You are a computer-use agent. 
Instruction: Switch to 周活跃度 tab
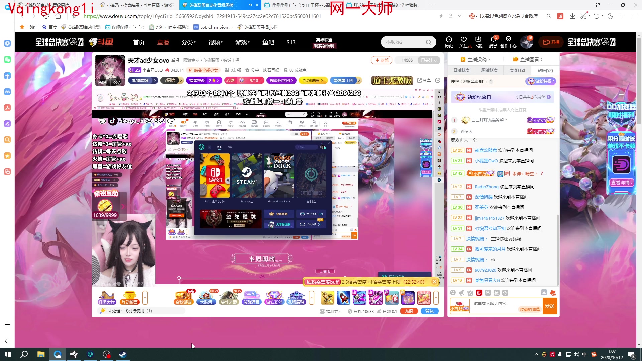pyautogui.click(x=489, y=70)
